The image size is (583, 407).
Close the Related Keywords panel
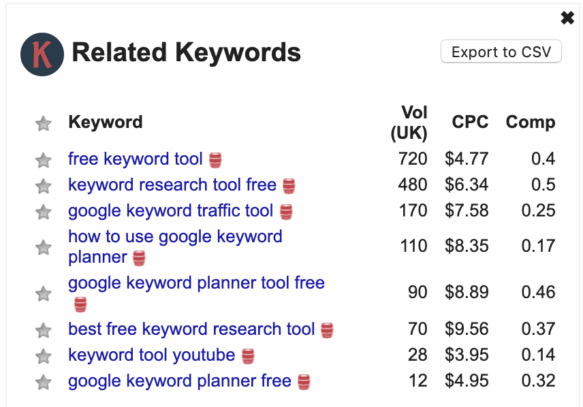[567, 18]
